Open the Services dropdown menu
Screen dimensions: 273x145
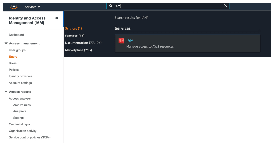[32, 7]
